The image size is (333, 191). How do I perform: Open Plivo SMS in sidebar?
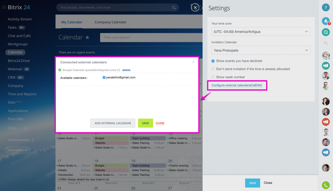click(16, 119)
